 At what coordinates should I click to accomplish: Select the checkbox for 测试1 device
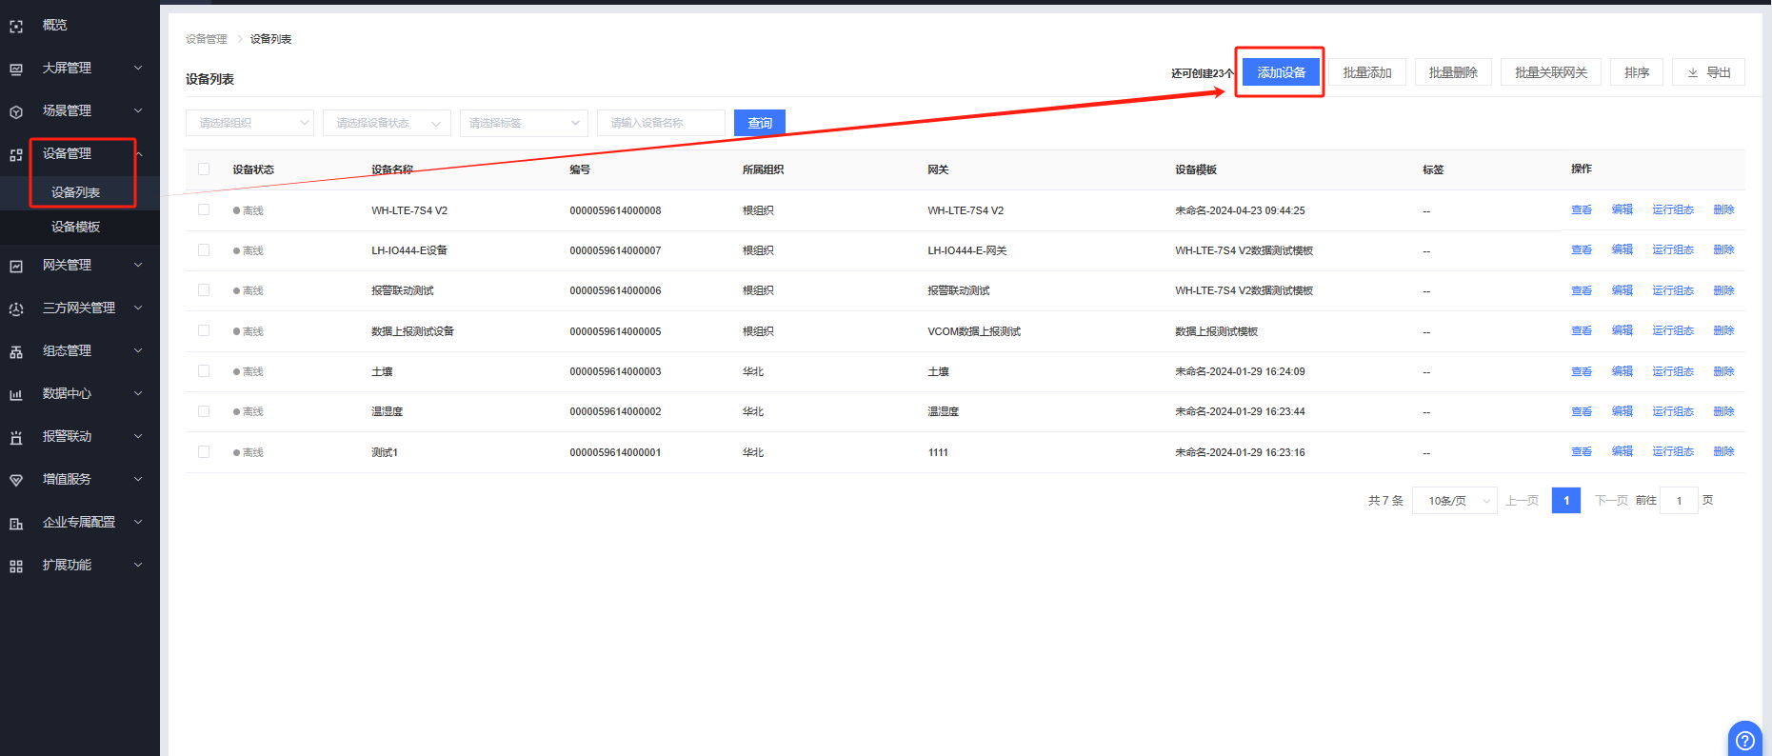(x=204, y=451)
